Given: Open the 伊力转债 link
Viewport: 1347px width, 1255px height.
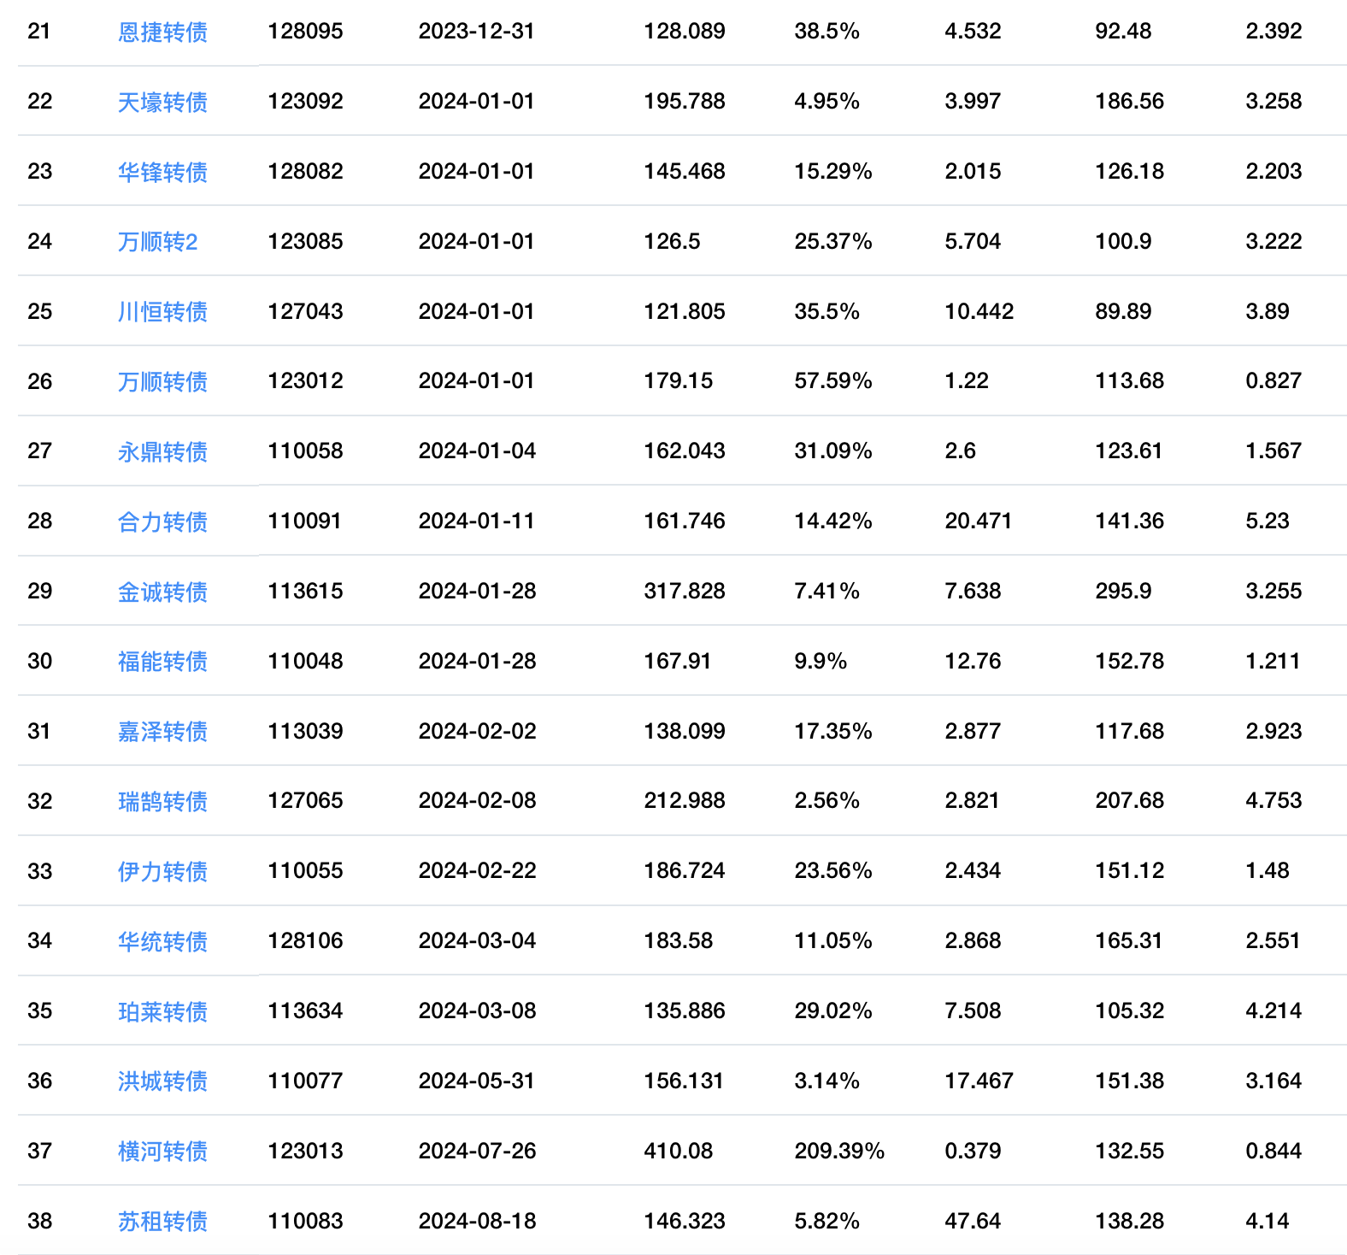Looking at the screenshot, I should coord(162,872).
